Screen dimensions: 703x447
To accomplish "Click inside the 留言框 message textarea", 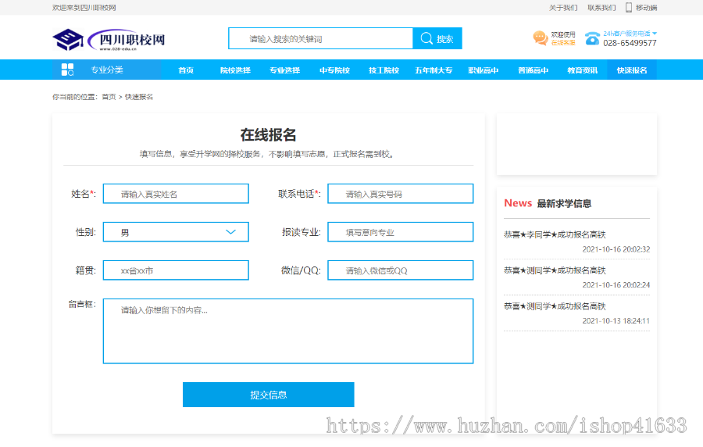I will (x=288, y=331).
